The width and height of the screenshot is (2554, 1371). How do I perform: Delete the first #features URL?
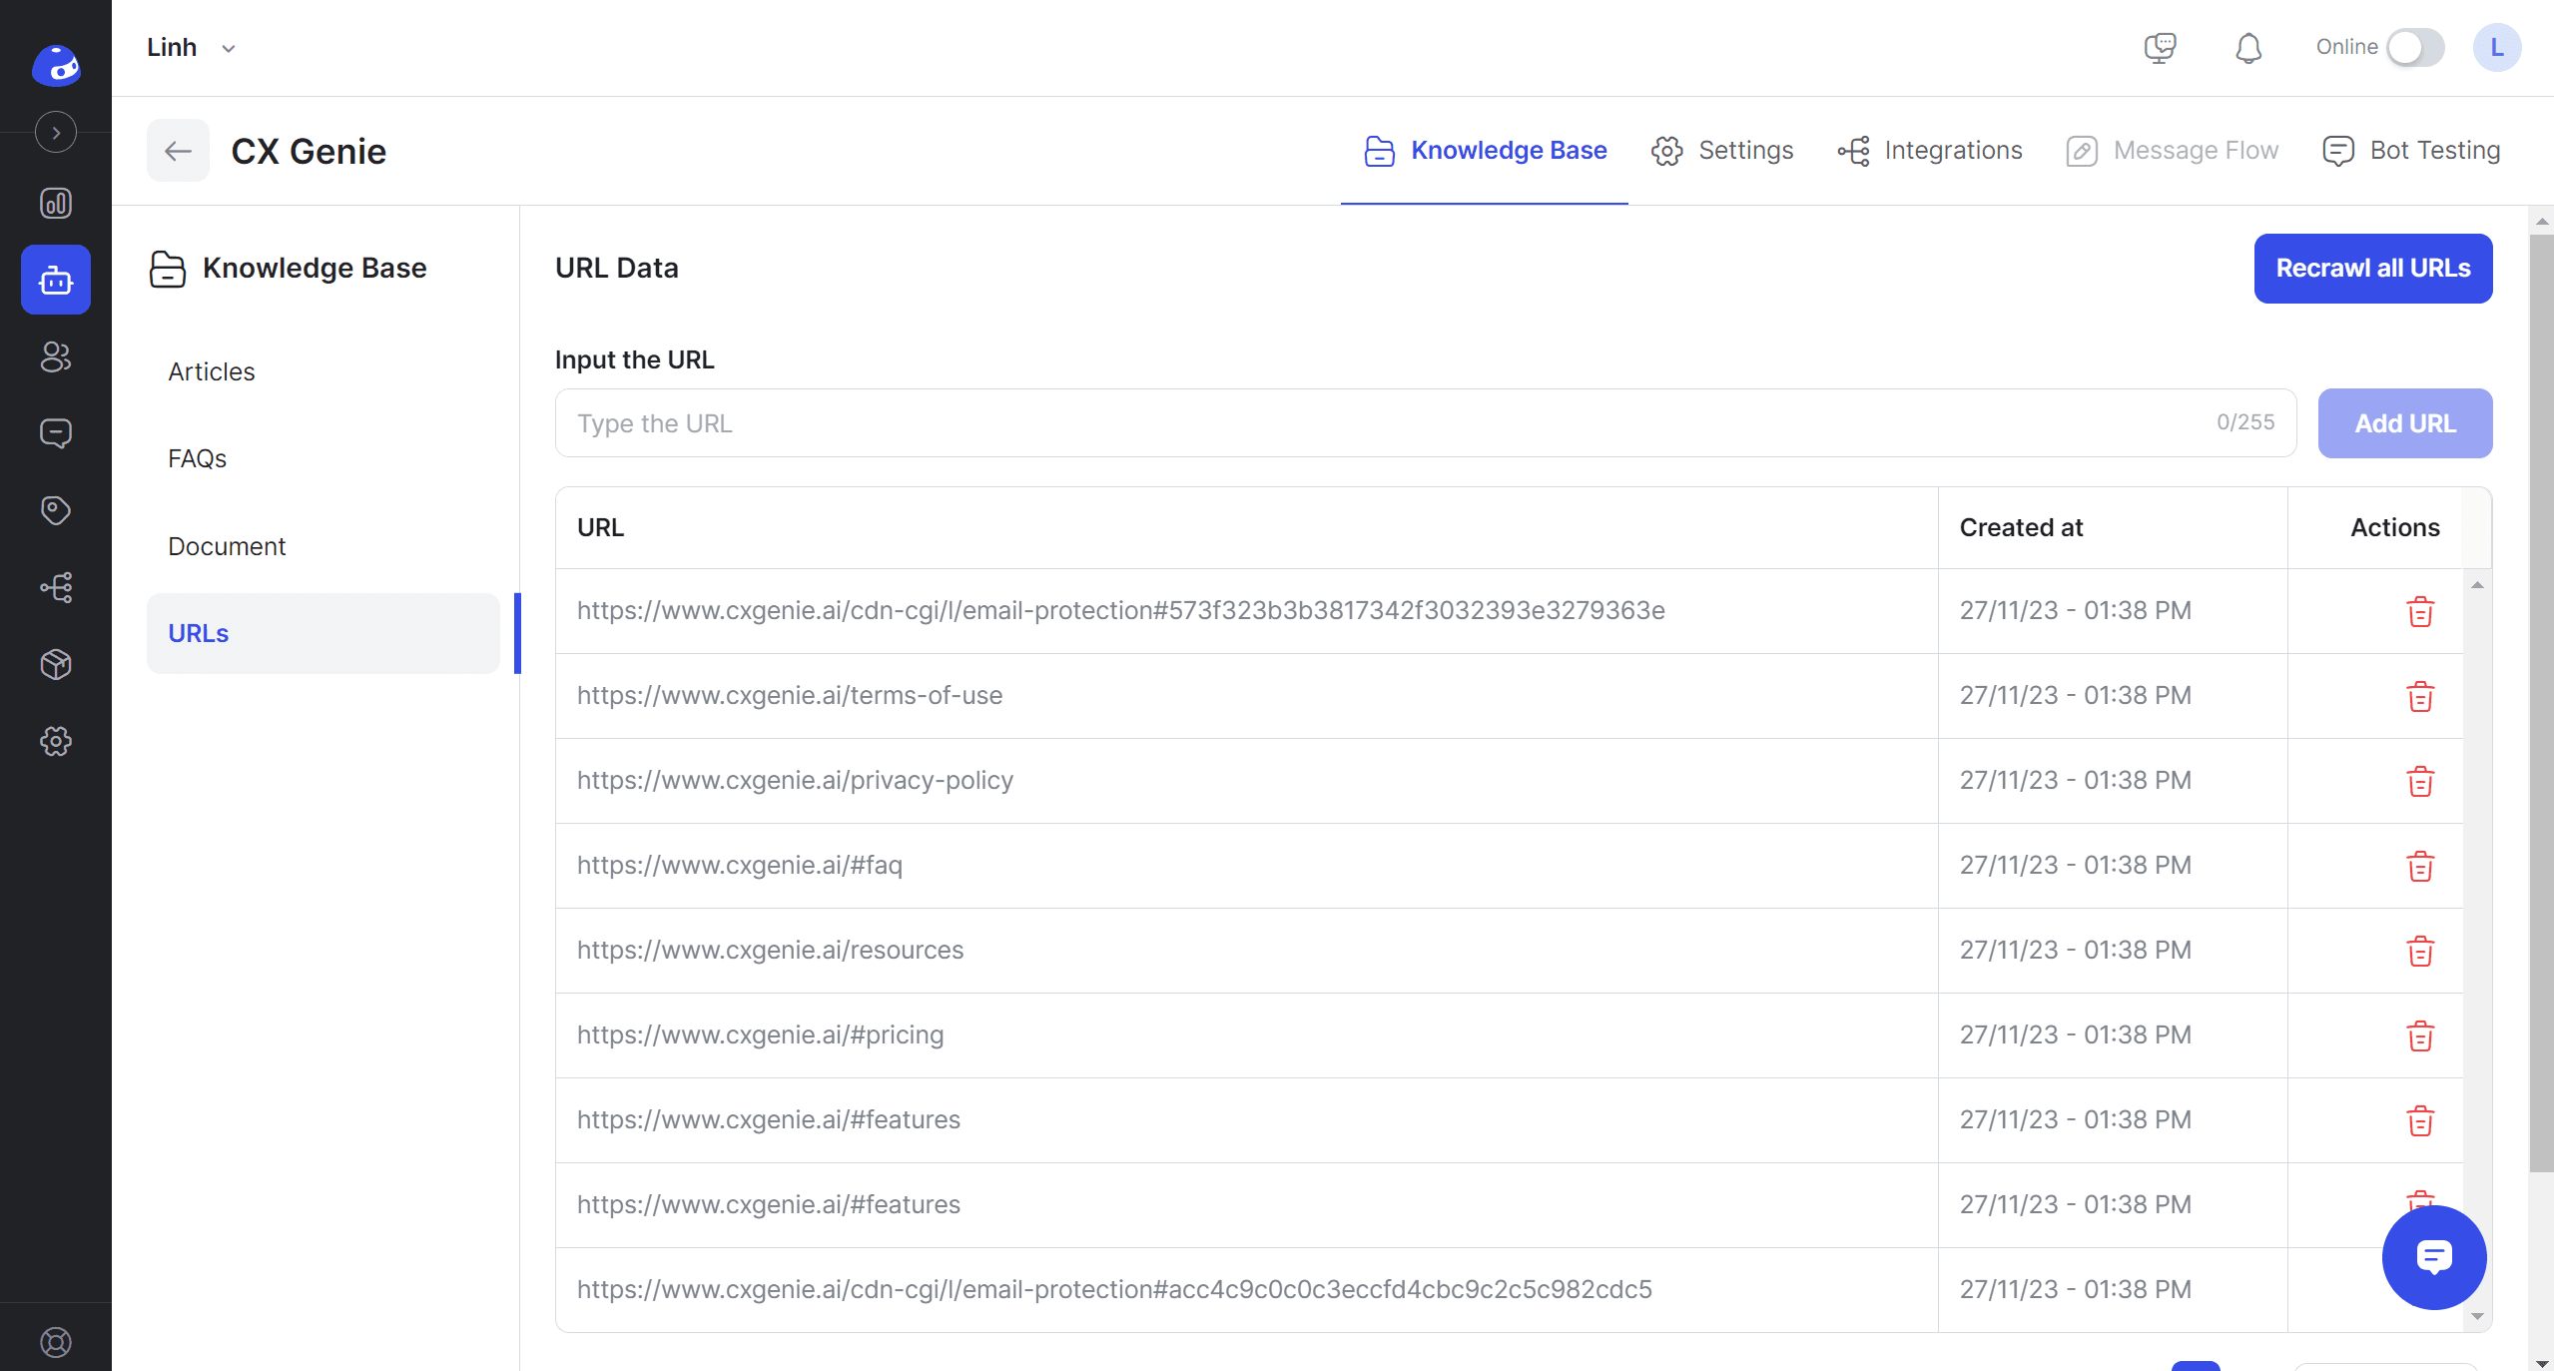2419,1120
